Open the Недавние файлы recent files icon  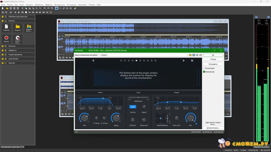[29, 27]
